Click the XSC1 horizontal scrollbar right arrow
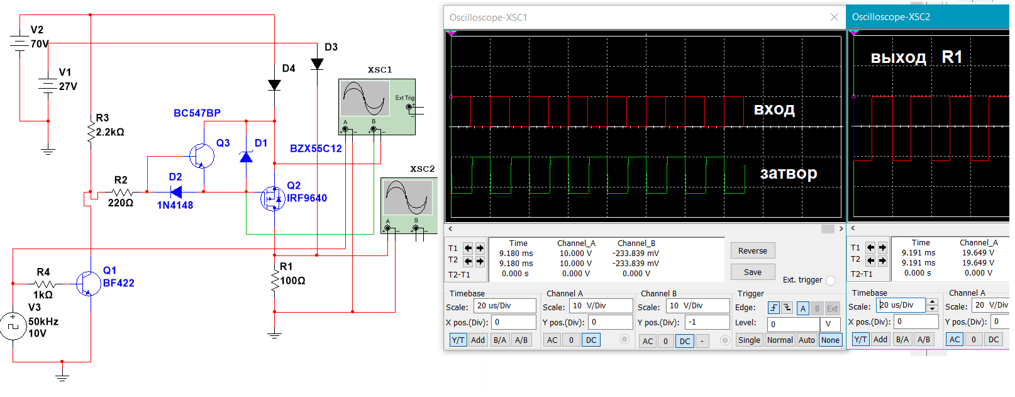Viewport: 1015px width, 397px height. tap(841, 229)
